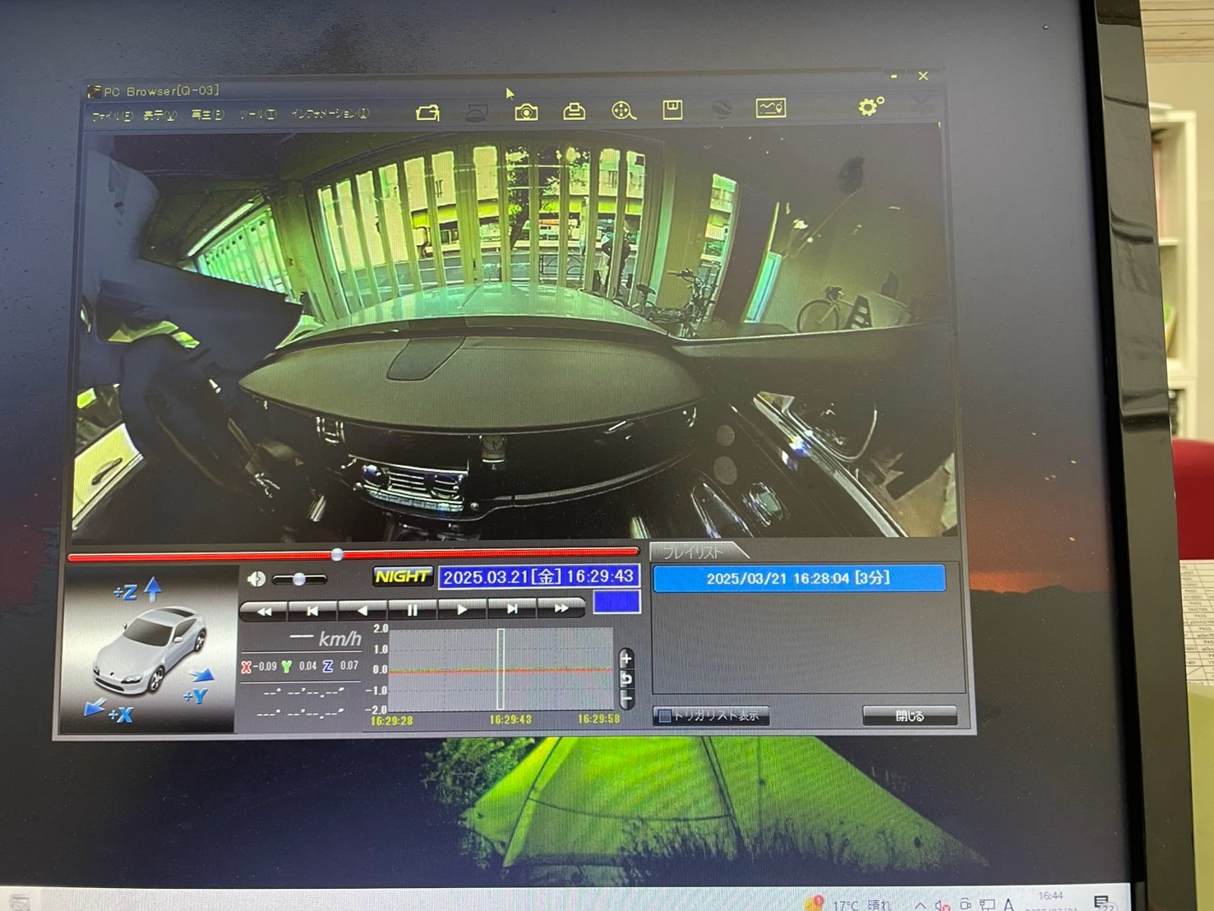
Task: Click the solid blue box beside playback buttons
Action: click(x=616, y=602)
